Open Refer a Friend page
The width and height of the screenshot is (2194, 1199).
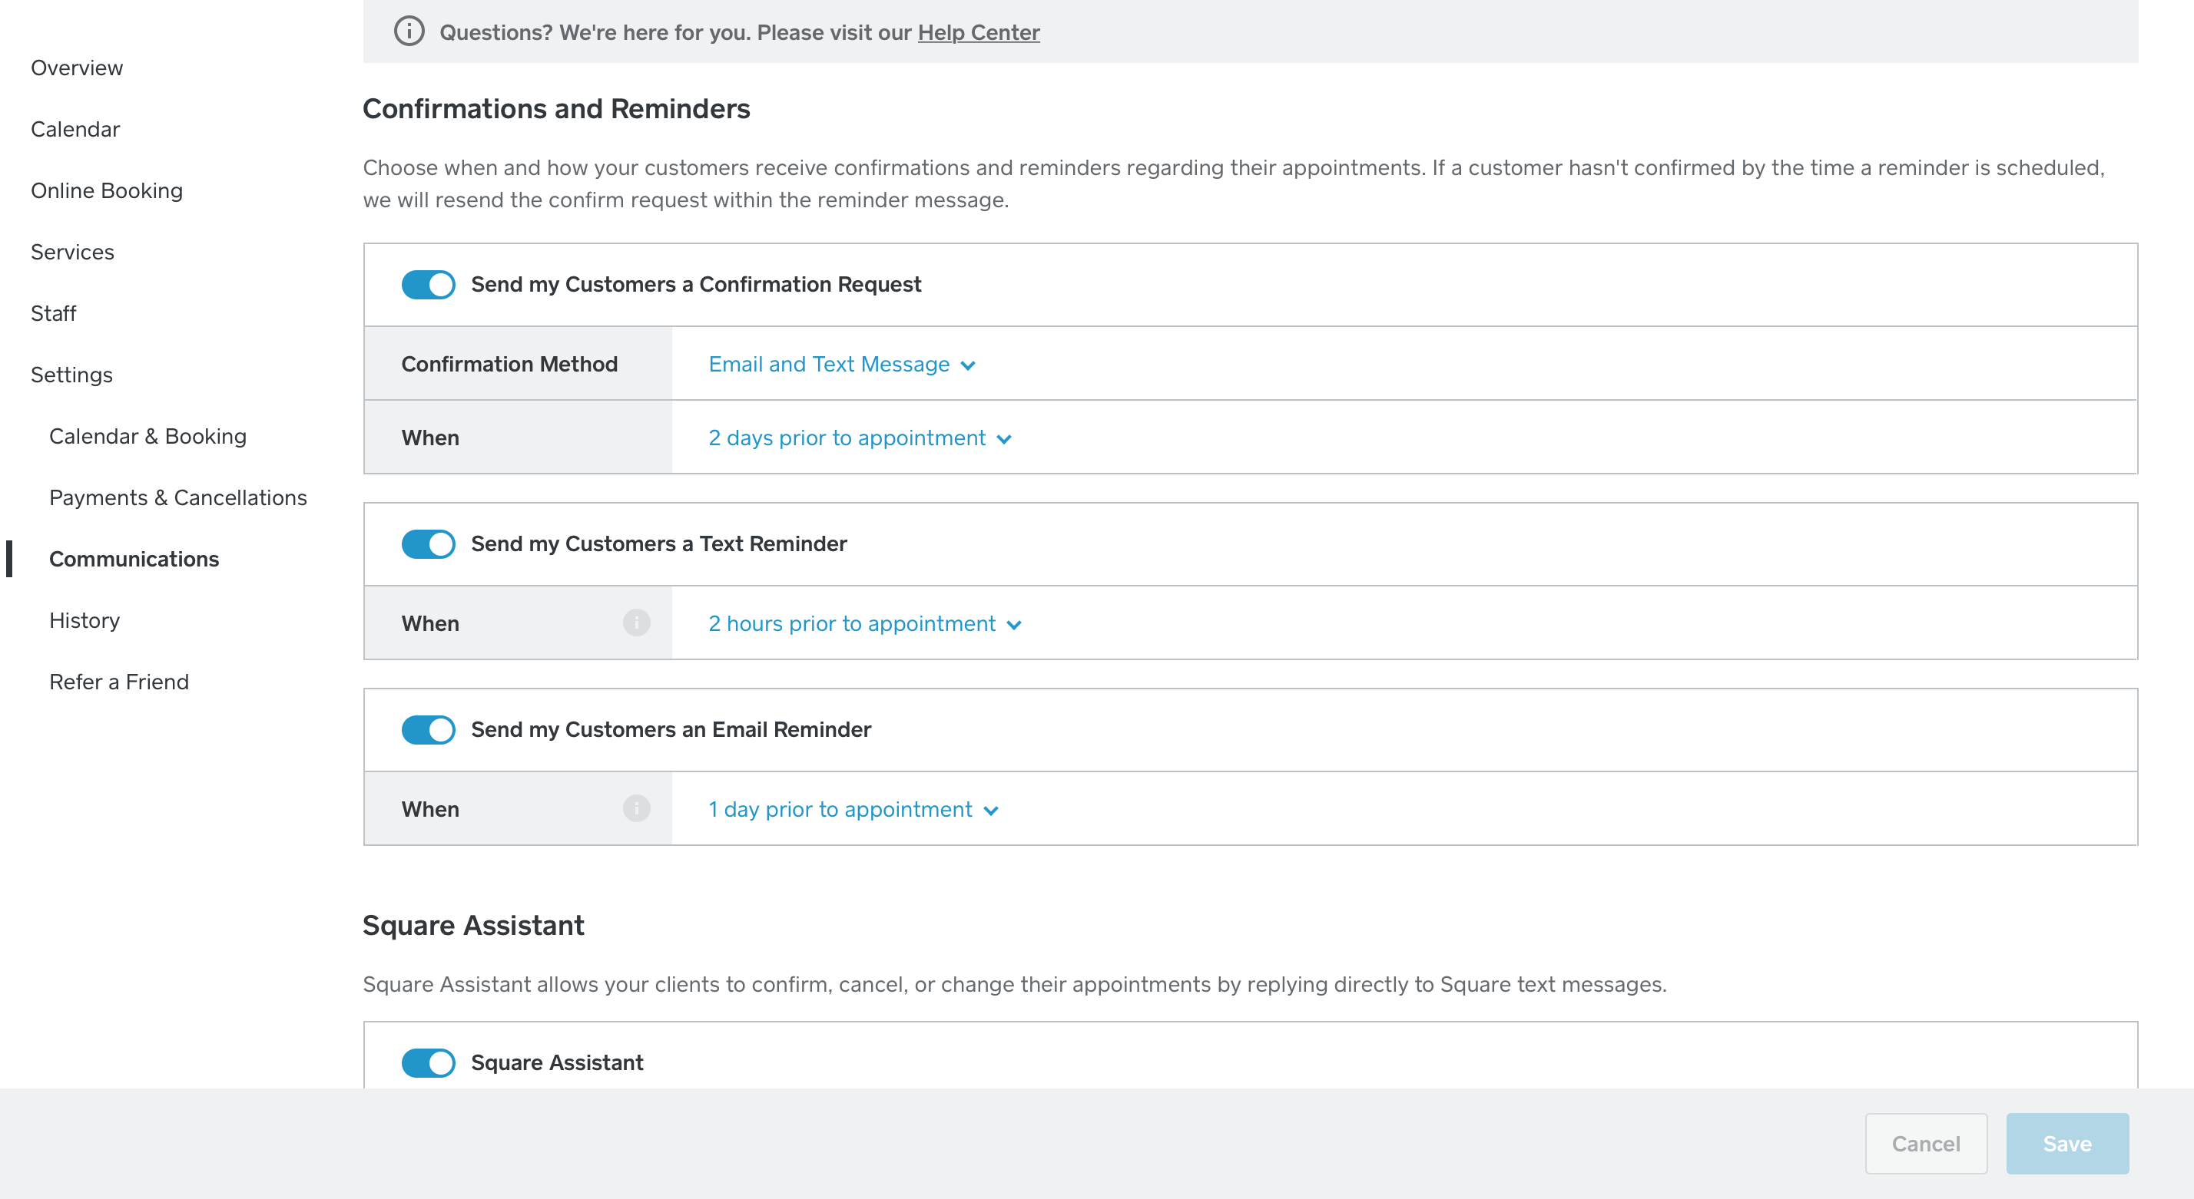pos(119,682)
